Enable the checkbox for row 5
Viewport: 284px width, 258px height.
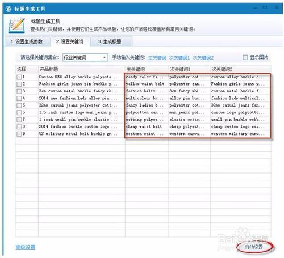[19, 105]
